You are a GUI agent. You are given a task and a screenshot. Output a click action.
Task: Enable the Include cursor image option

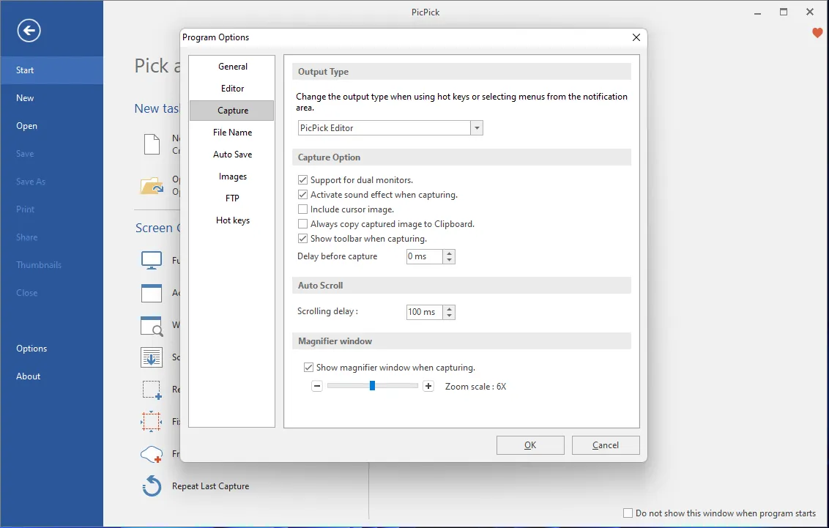click(x=302, y=209)
